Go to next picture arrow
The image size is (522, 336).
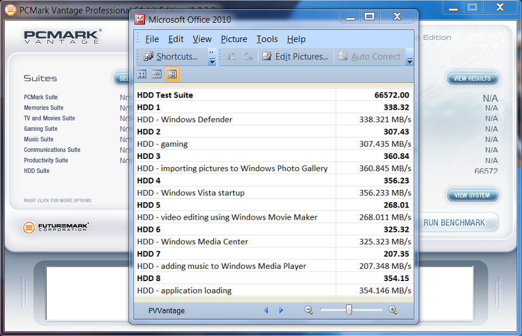point(281,310)
